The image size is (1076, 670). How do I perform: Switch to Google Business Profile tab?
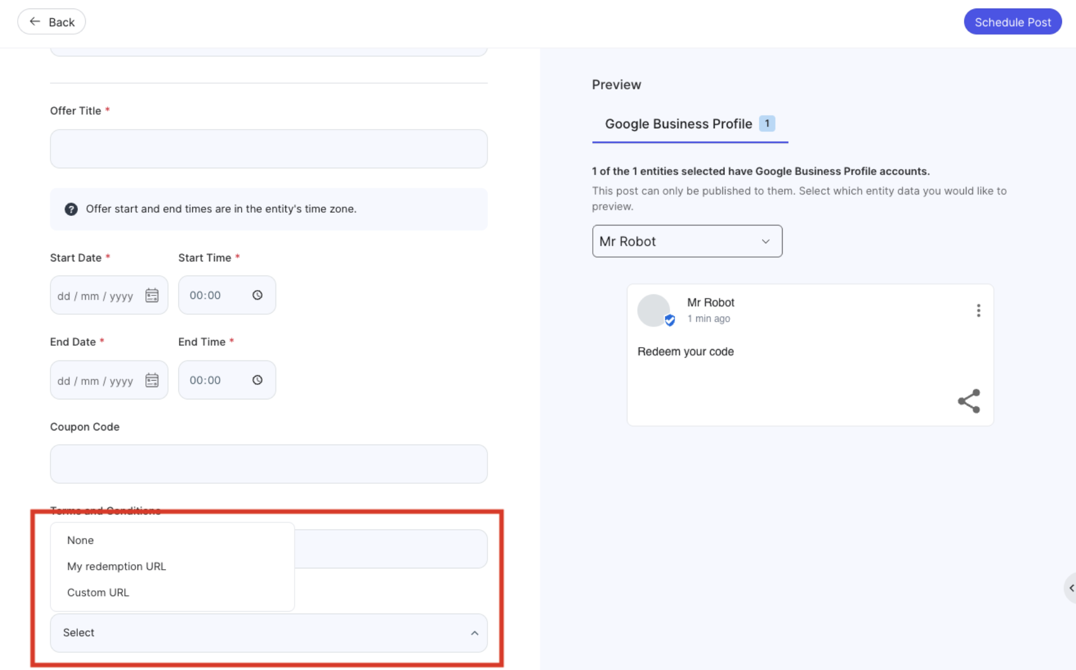(x=690, y=124)
